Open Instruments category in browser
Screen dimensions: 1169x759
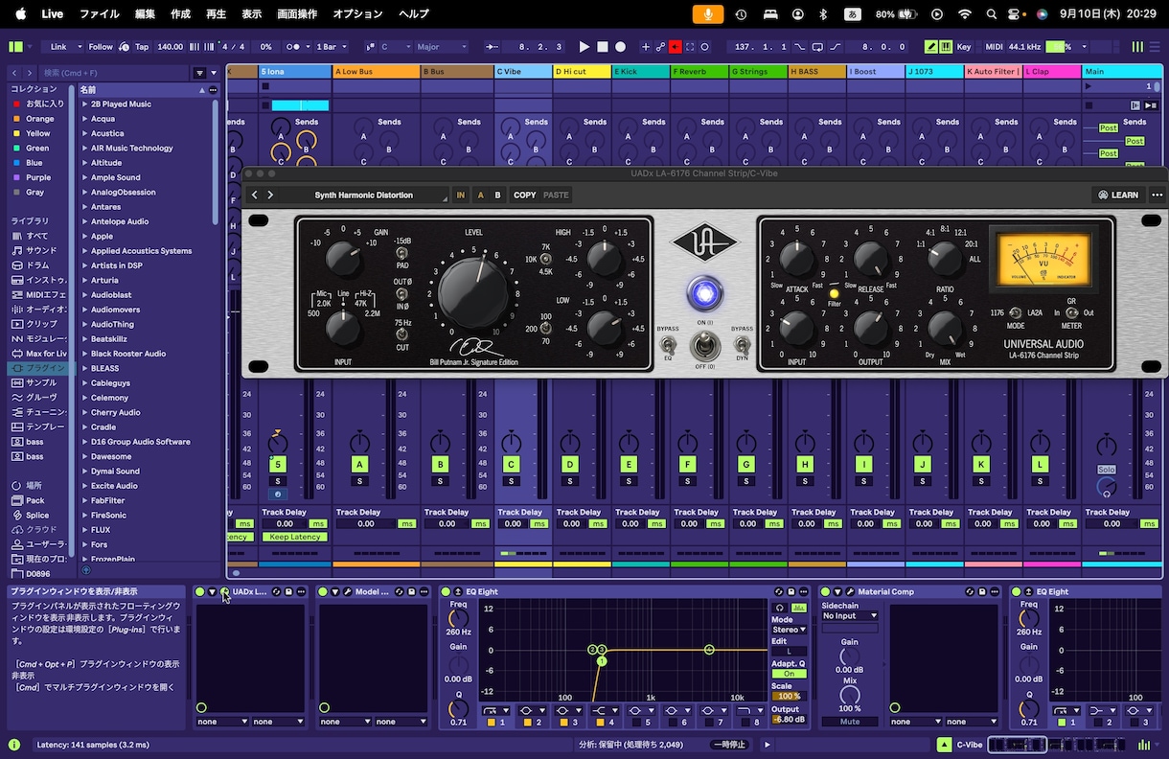[40, 280]
